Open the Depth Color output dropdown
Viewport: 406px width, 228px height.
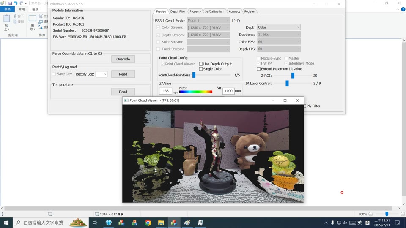point(279,27)
